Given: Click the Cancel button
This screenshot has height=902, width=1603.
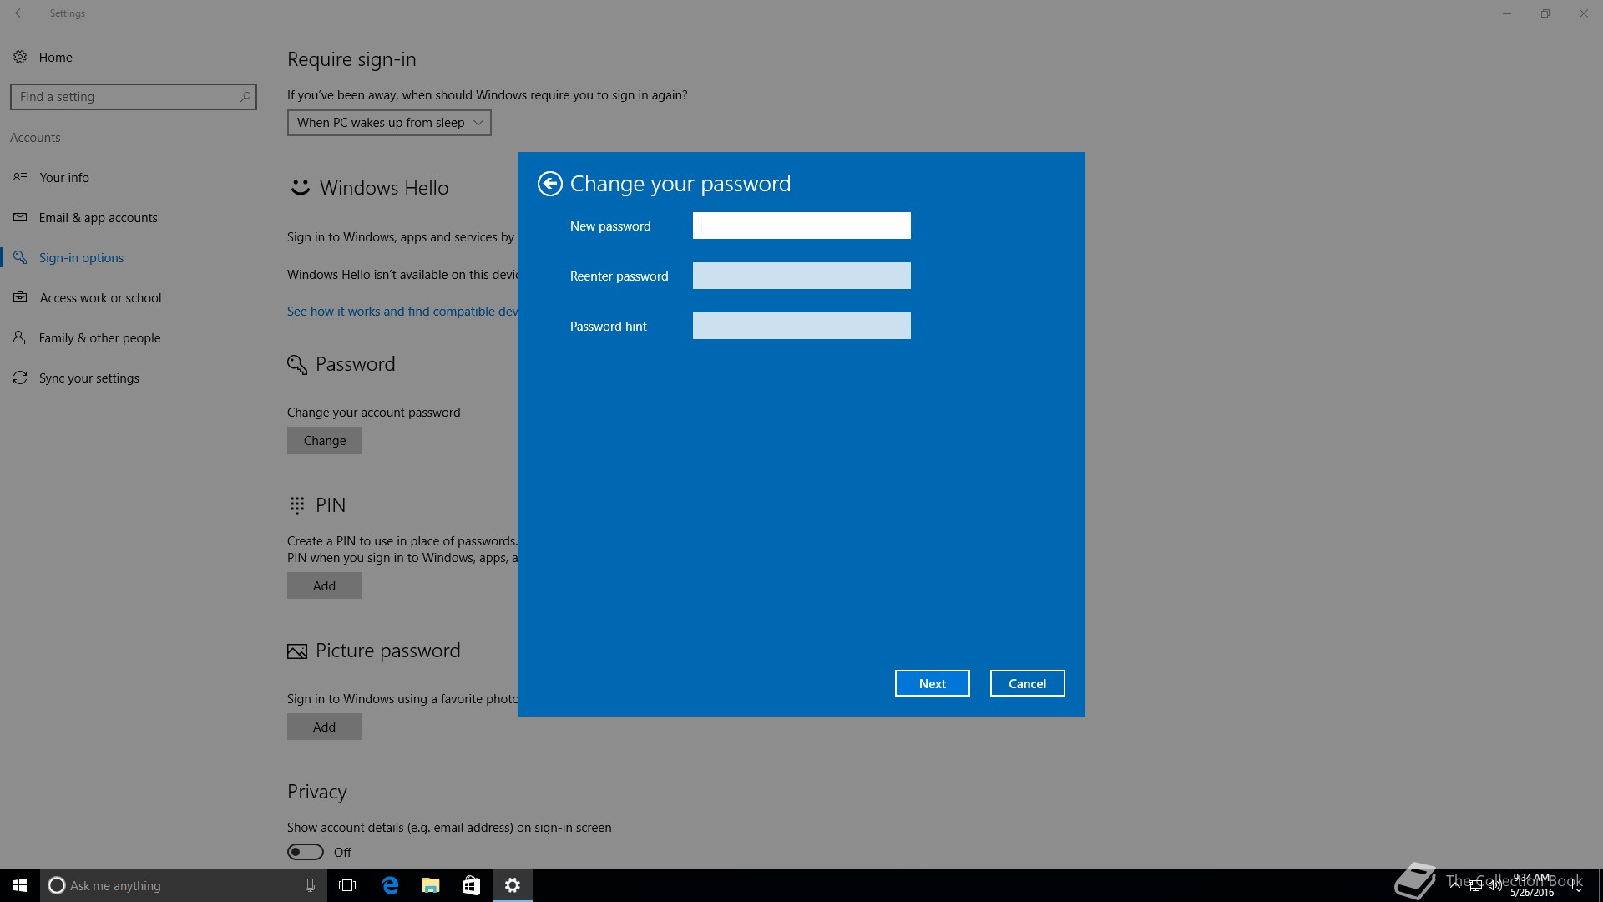Looking at the screenshot, I should coord(1027,683).
